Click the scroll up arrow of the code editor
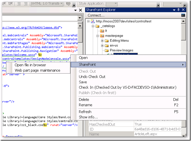This screenshot has width=191, height=141. (80, 26)
